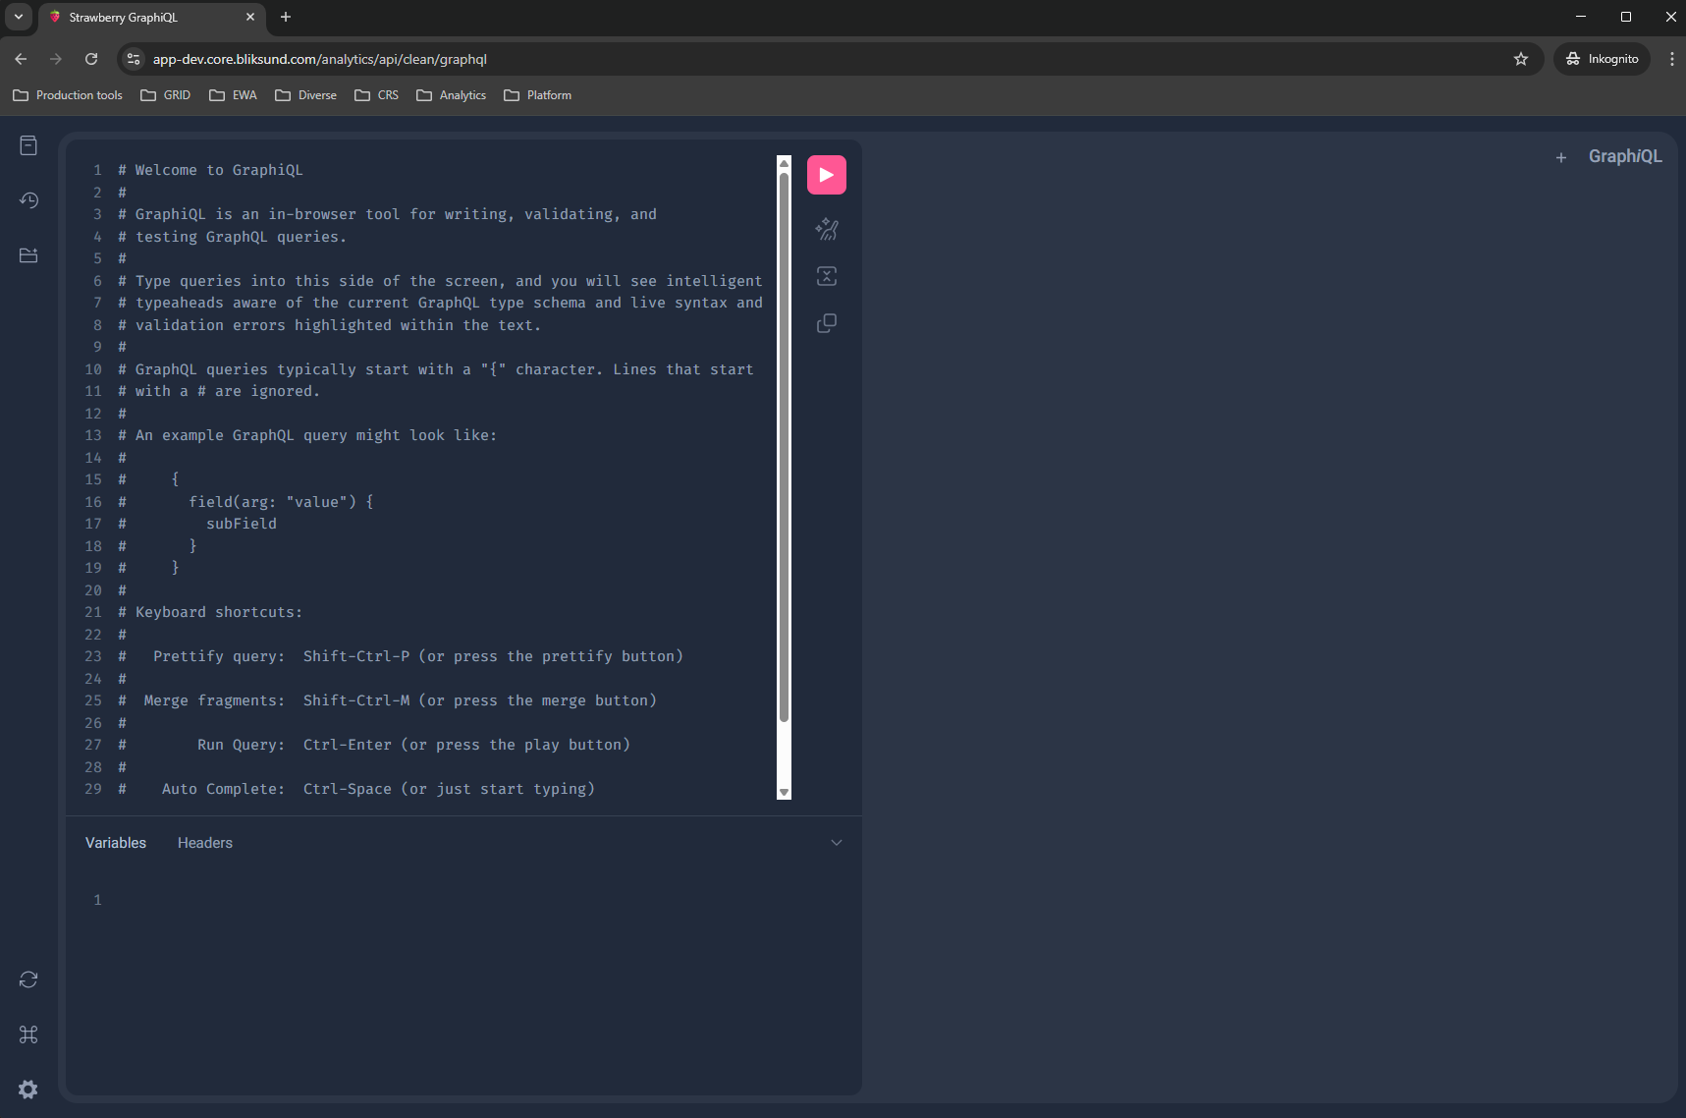
Task: Open the tab search dropdown arrow
Action: (x=19, y=17)
